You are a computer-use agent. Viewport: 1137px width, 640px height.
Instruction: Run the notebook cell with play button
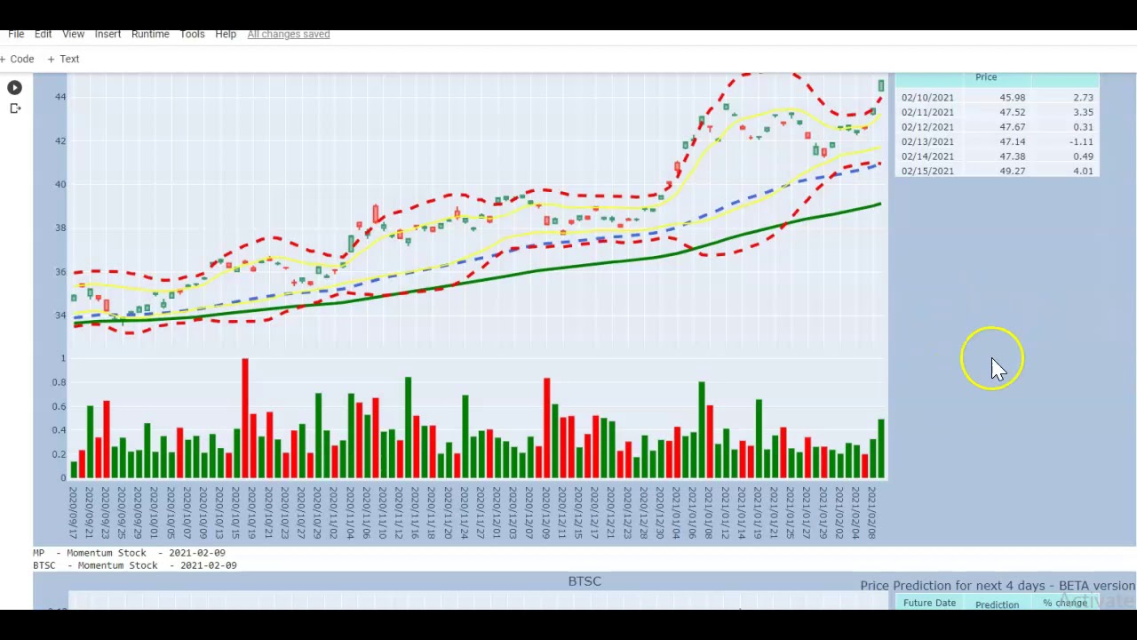point(14,87)
